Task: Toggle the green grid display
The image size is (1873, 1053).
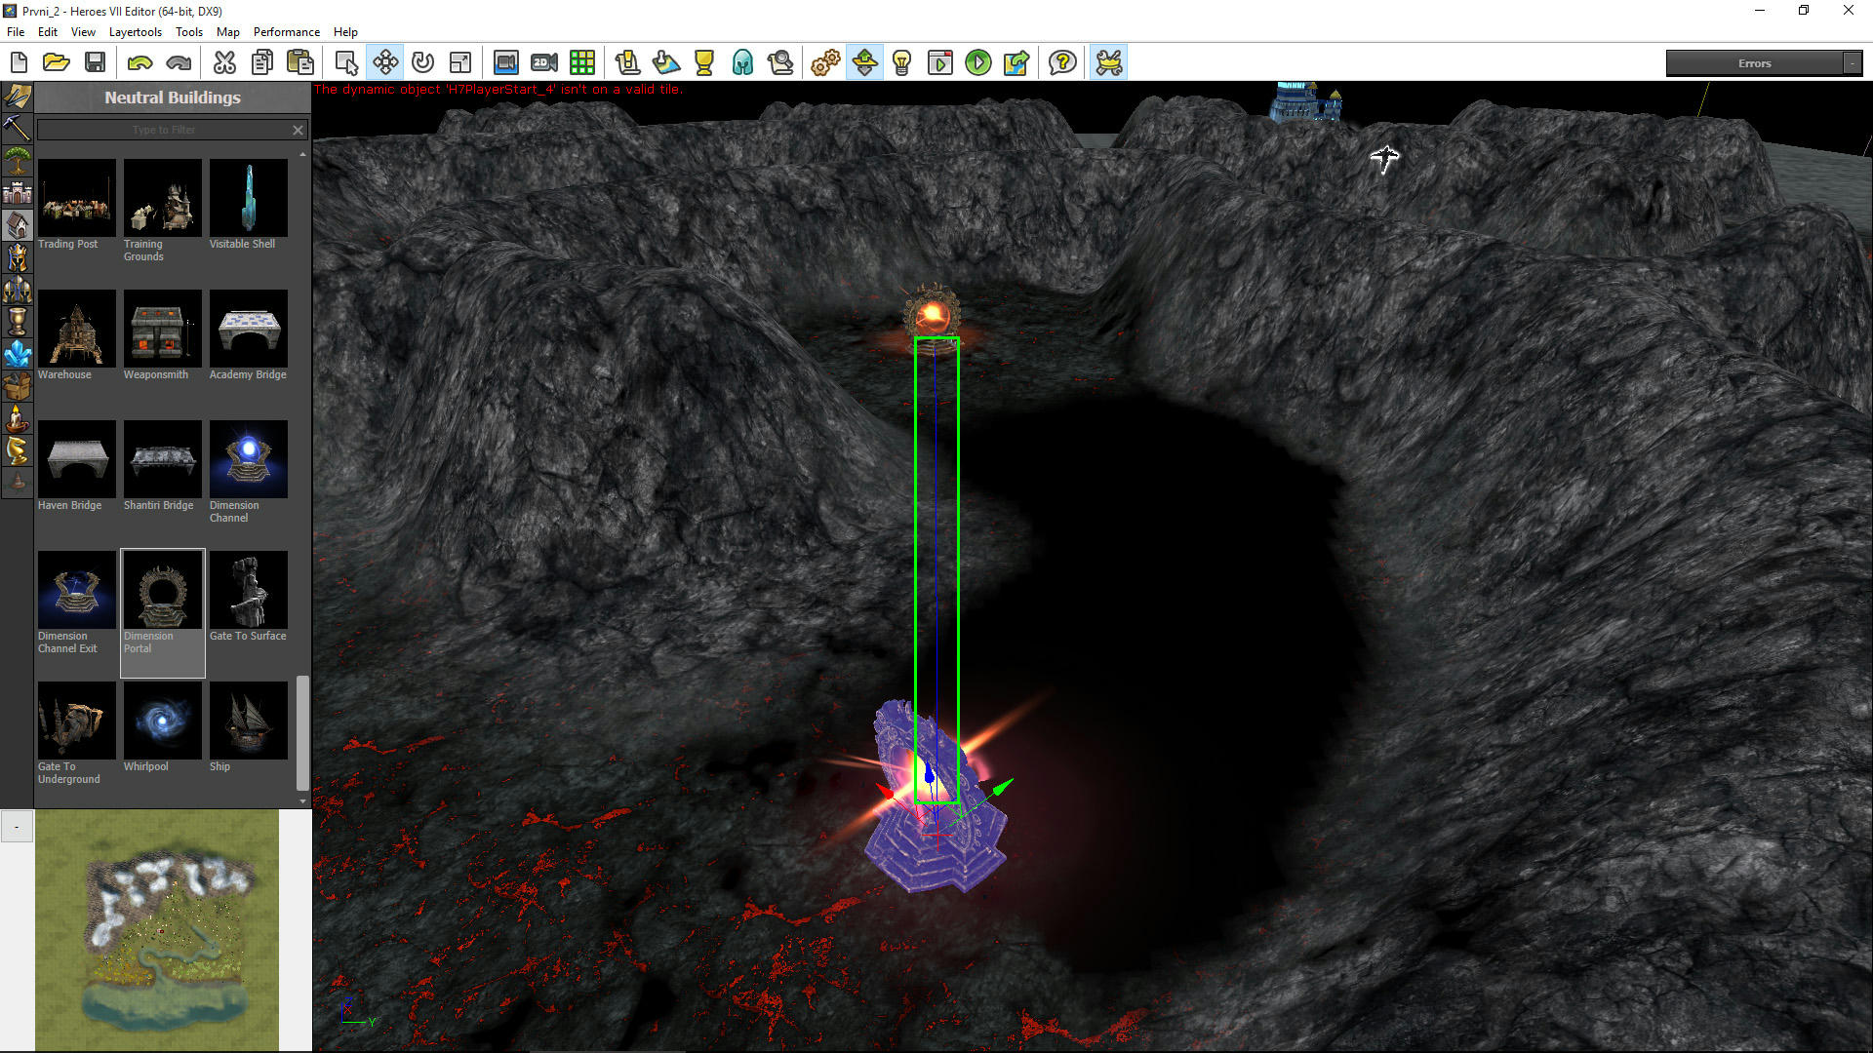Action: pyautogui.click(x=582, y=63)
